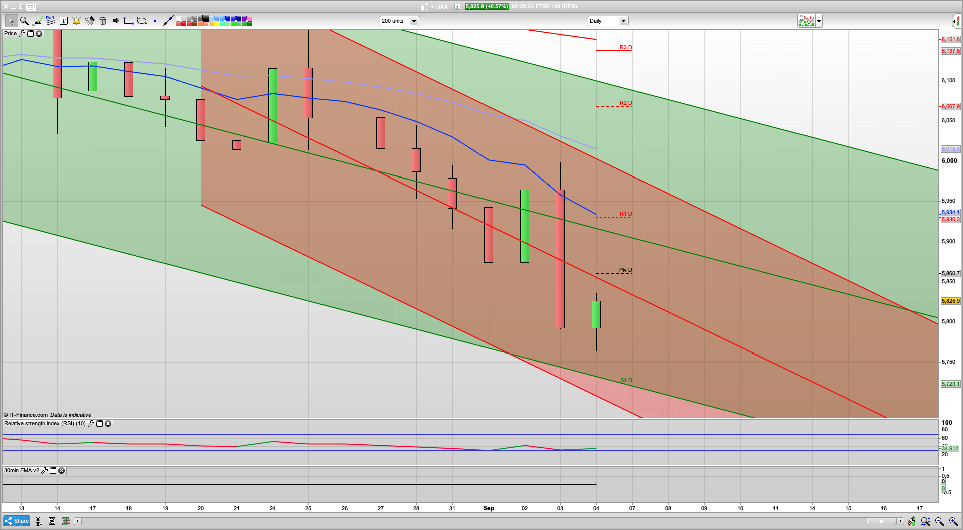Click the R1 D pivot label
Viewport: 963px width, 530px height.
pyautogui.click(x=625, y=214)
